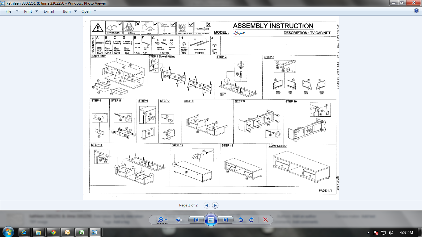Screen dimensions: 422x237
Task: Rotate image counterclockwise
Action: coord(241,220)
